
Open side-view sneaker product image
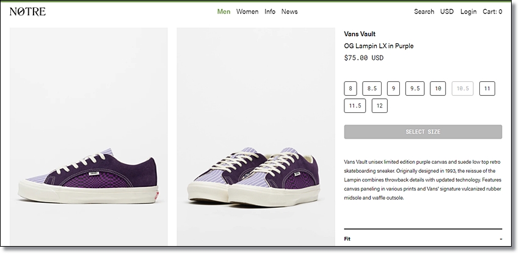89,136
